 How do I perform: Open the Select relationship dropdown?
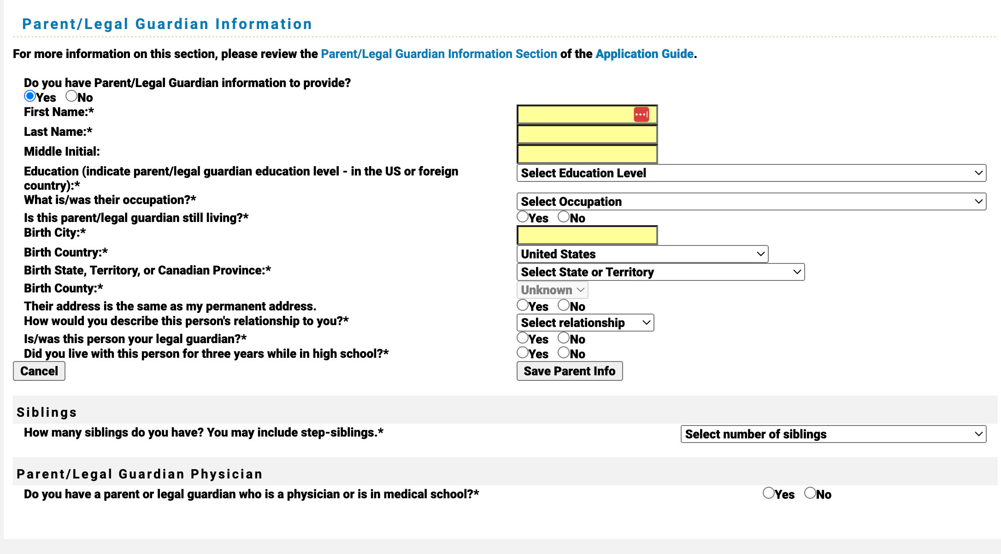pos(584,322)
